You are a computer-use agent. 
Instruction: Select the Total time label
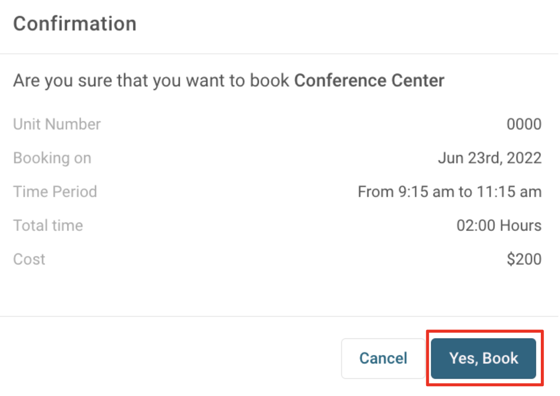click(48, 225)
